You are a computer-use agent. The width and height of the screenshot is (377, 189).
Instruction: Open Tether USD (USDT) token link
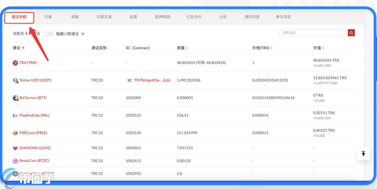tap(35, 80)
